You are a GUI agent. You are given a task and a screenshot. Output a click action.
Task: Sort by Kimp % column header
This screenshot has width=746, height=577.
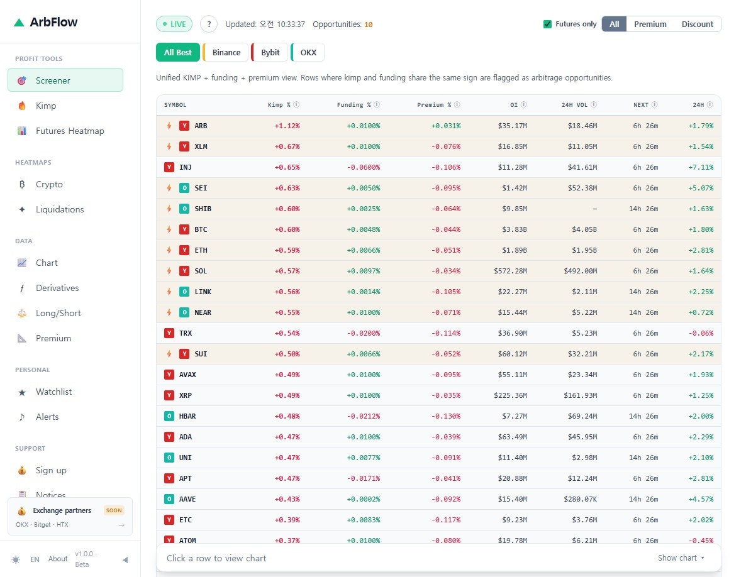[279, 104]
